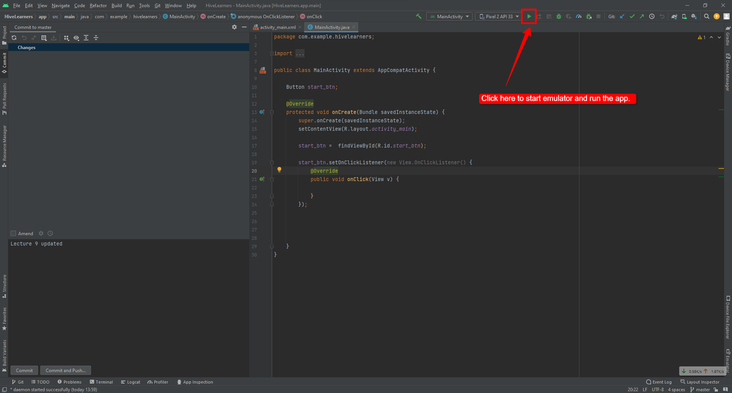732x393 pixels.
Task: Click the Profile app gauge icon
Action: coord(578,17)
